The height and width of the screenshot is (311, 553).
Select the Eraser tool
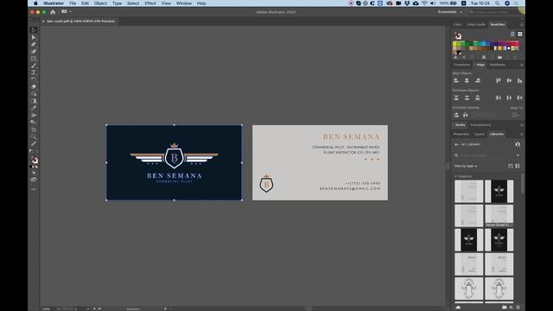[x=34, y=86]
